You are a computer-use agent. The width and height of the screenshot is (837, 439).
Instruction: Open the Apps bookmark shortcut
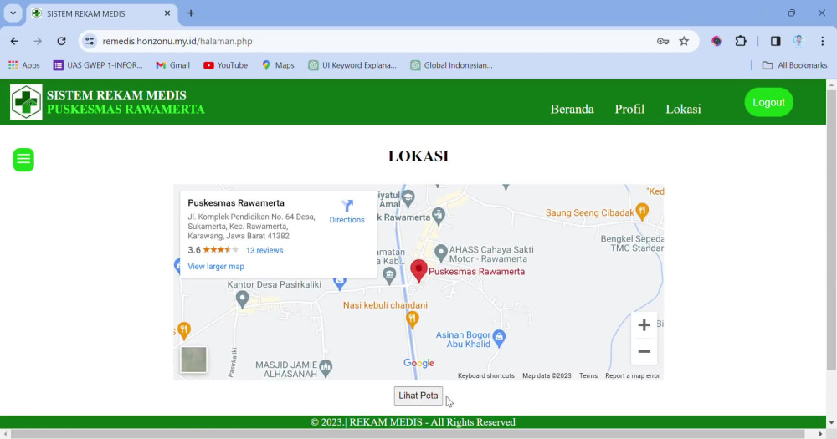(x=24, y=65)
